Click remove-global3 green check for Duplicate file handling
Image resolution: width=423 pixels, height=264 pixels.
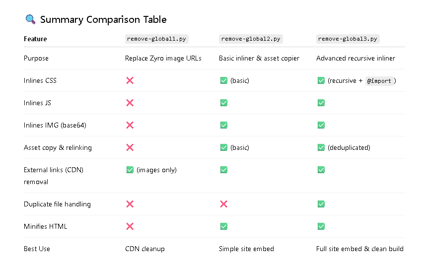(321, 204)
